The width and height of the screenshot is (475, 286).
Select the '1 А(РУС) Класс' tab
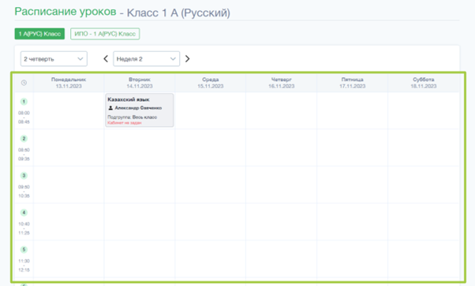[x=39, y=34]
